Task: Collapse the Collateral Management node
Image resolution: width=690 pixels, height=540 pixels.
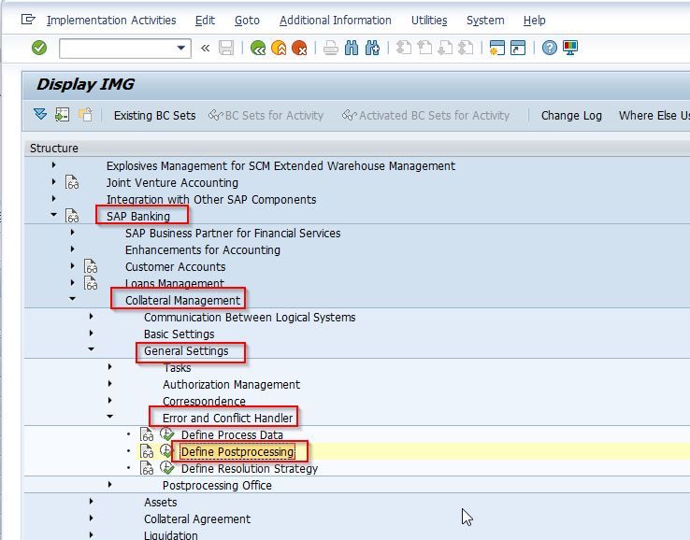Action: pos(73,299)
